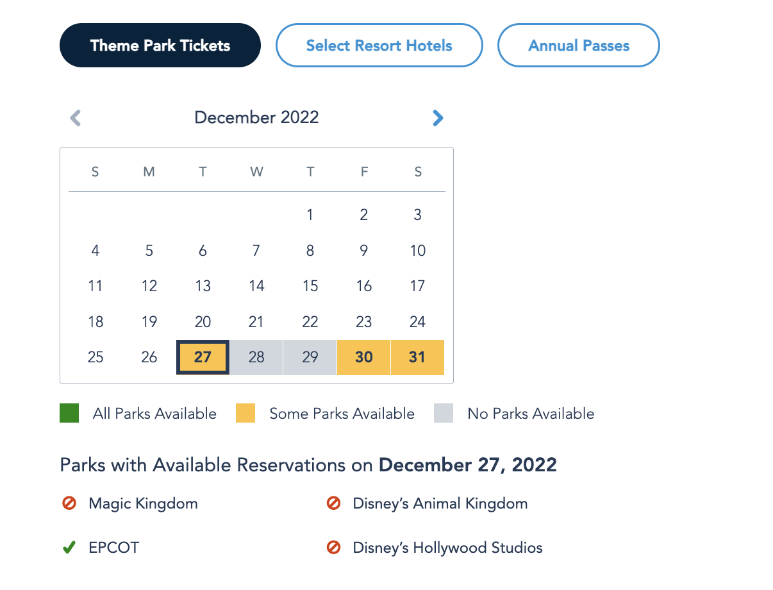Click the yellow Some Parks Available swatch
This screenshot has width=773, height=590.
(x=245, y=414)
